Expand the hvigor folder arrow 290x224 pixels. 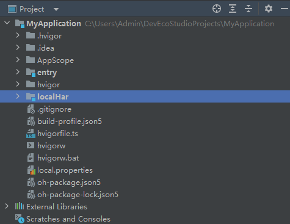(18, 84)
